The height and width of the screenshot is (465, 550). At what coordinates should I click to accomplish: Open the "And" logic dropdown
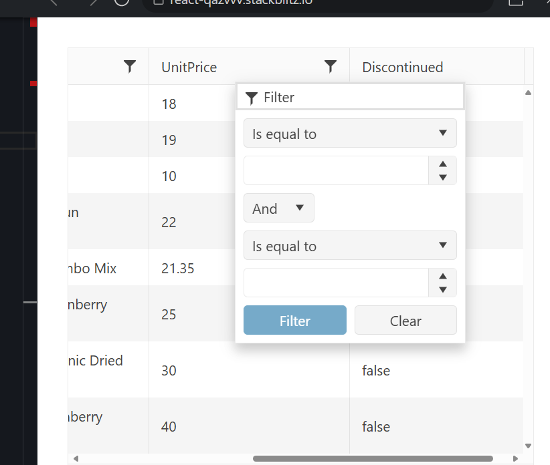tap(278, 208)
